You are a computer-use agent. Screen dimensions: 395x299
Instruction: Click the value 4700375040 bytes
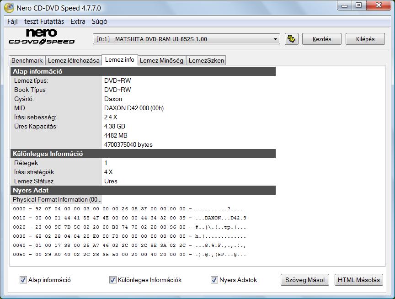click(x=128, y=144)
